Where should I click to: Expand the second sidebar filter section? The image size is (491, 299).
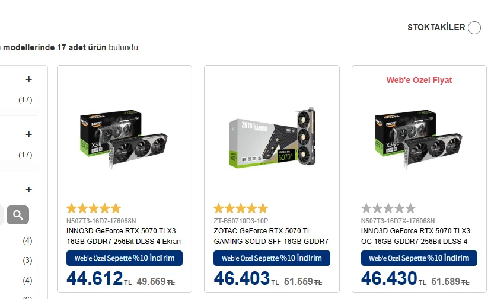(x=28, y=134)
